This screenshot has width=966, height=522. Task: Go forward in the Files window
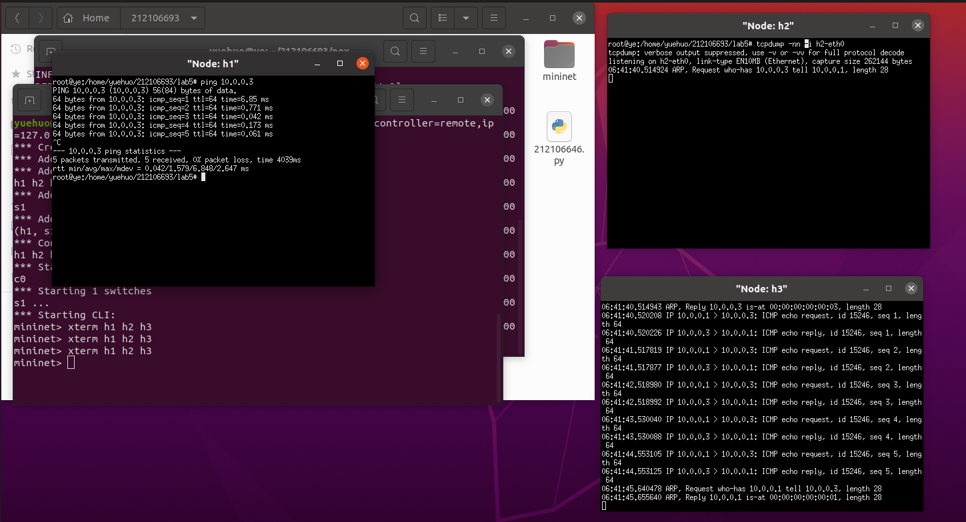(41, 18)
